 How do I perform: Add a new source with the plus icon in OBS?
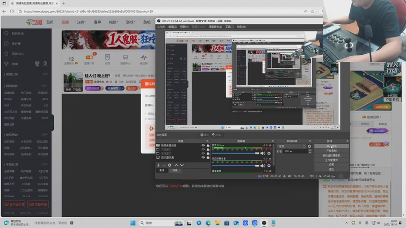158,165
